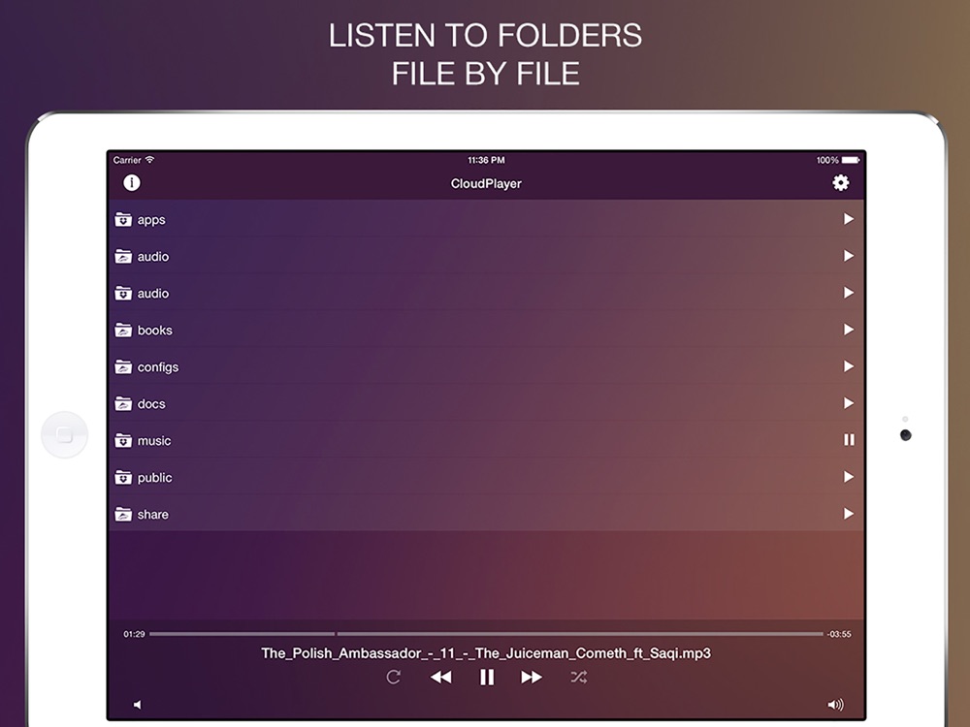The height and width of the screenshot is (727, 970).
Task: Open the books folder name
Action: pyautogui.click(x=154, y=331)
